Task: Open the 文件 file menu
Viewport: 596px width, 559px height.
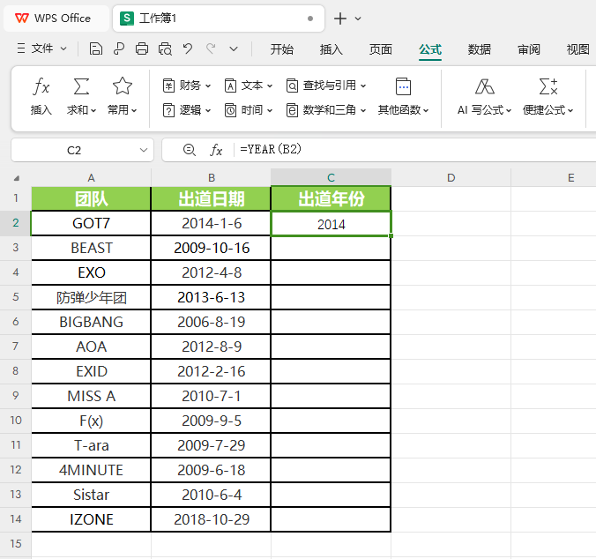Action: coord(41,48)
